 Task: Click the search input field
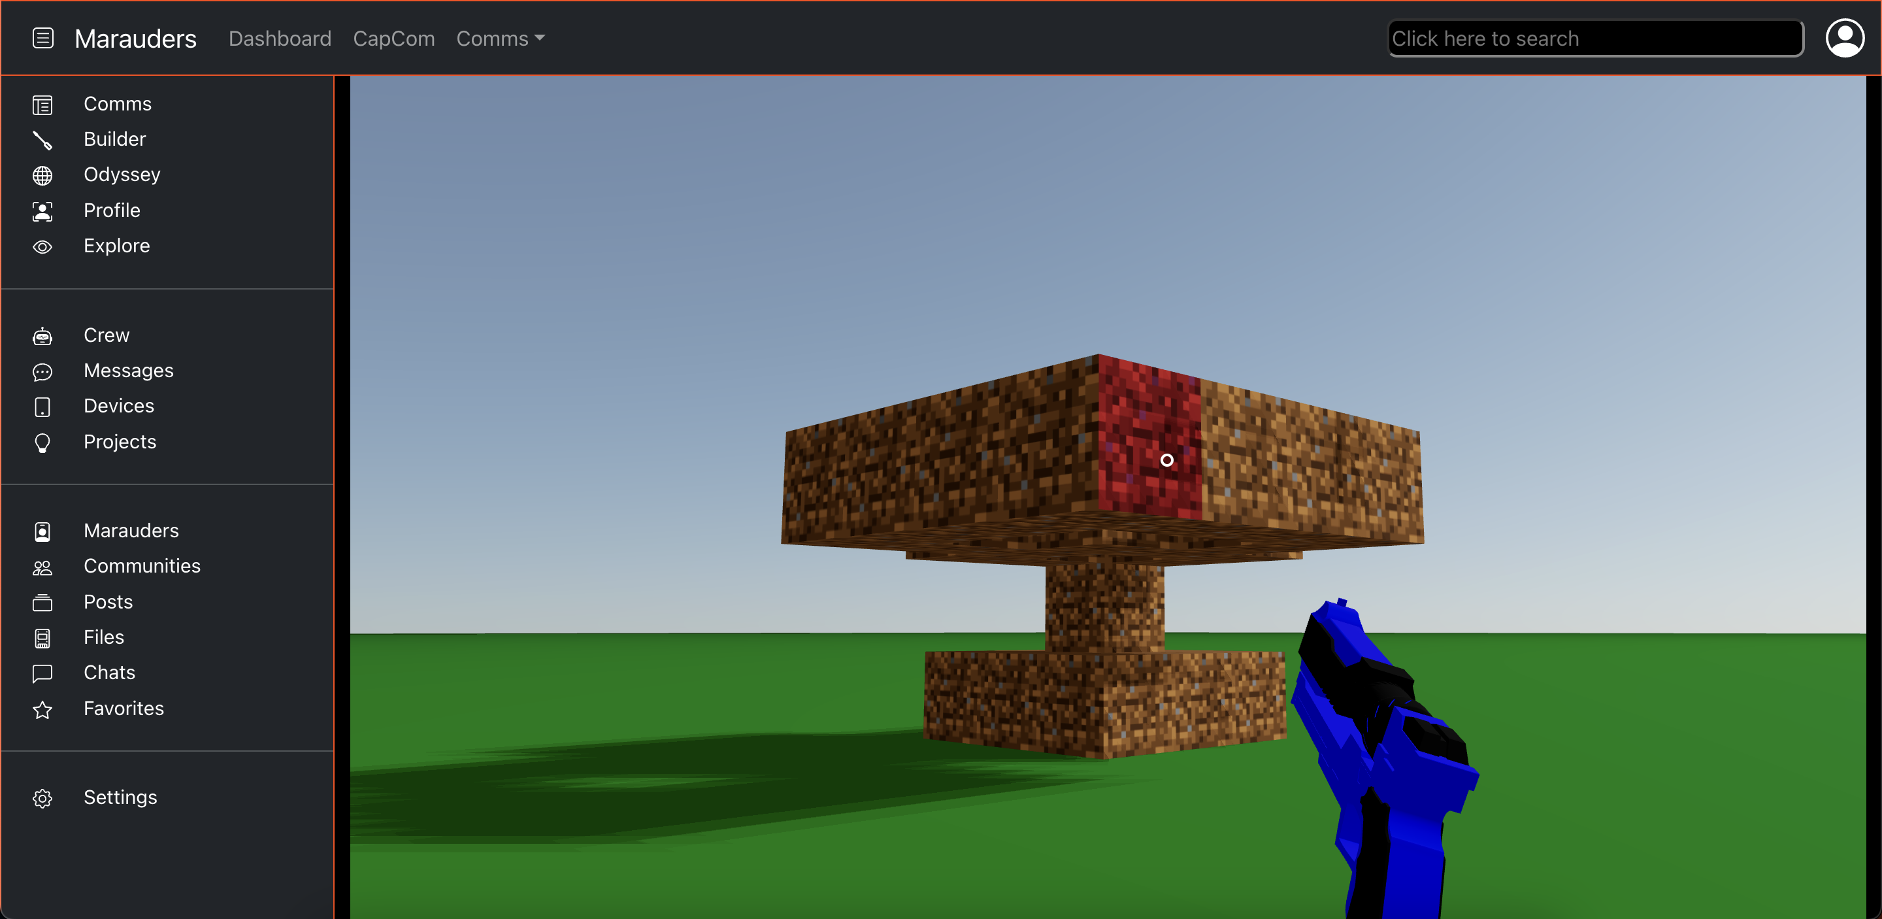(x=1595, y=39)
